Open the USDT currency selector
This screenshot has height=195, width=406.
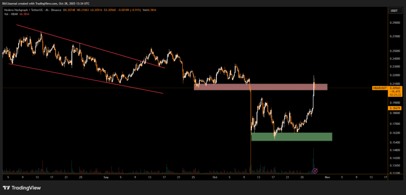pos(394,11)
